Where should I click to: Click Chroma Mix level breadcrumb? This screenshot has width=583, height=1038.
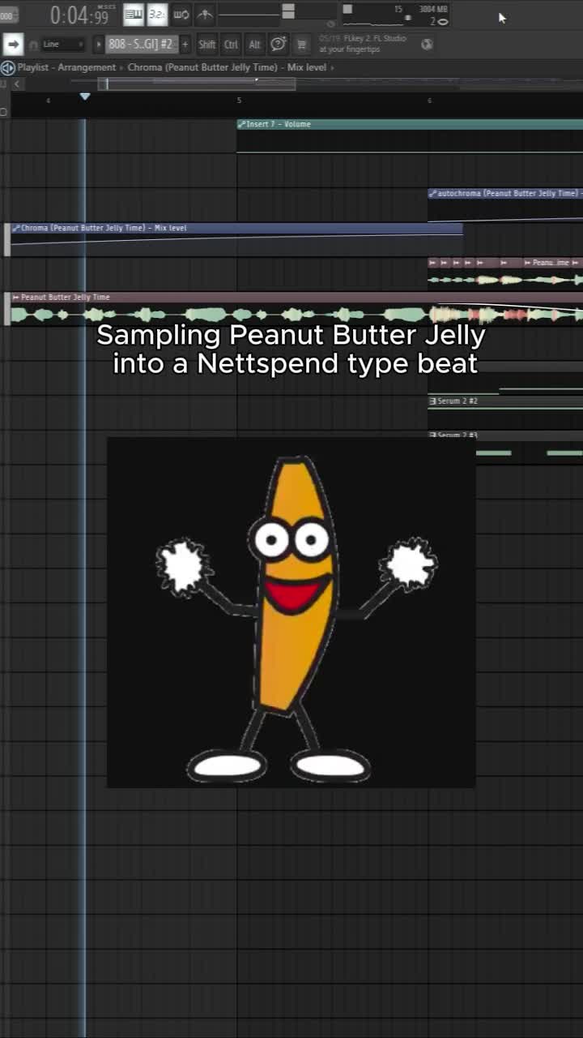227,67
